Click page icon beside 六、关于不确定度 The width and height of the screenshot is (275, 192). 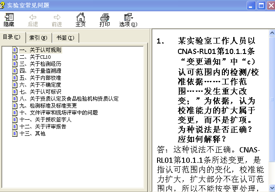[15, 85]
